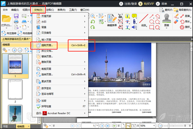Open the 窗口(W) menu
This screenshot has height=129, width=193.
click(85, 10)
